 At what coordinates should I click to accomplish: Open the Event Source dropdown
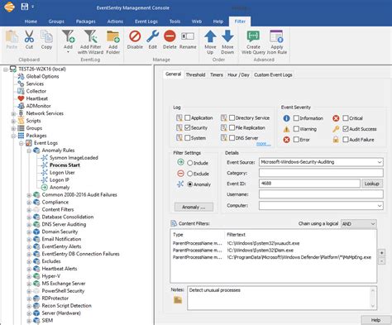coord(380,162)
